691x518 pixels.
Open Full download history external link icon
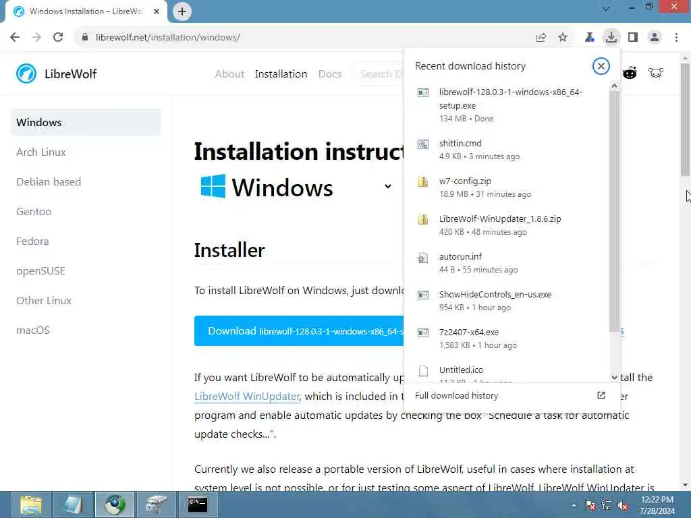pyautogui.click(x=601, y=395)
